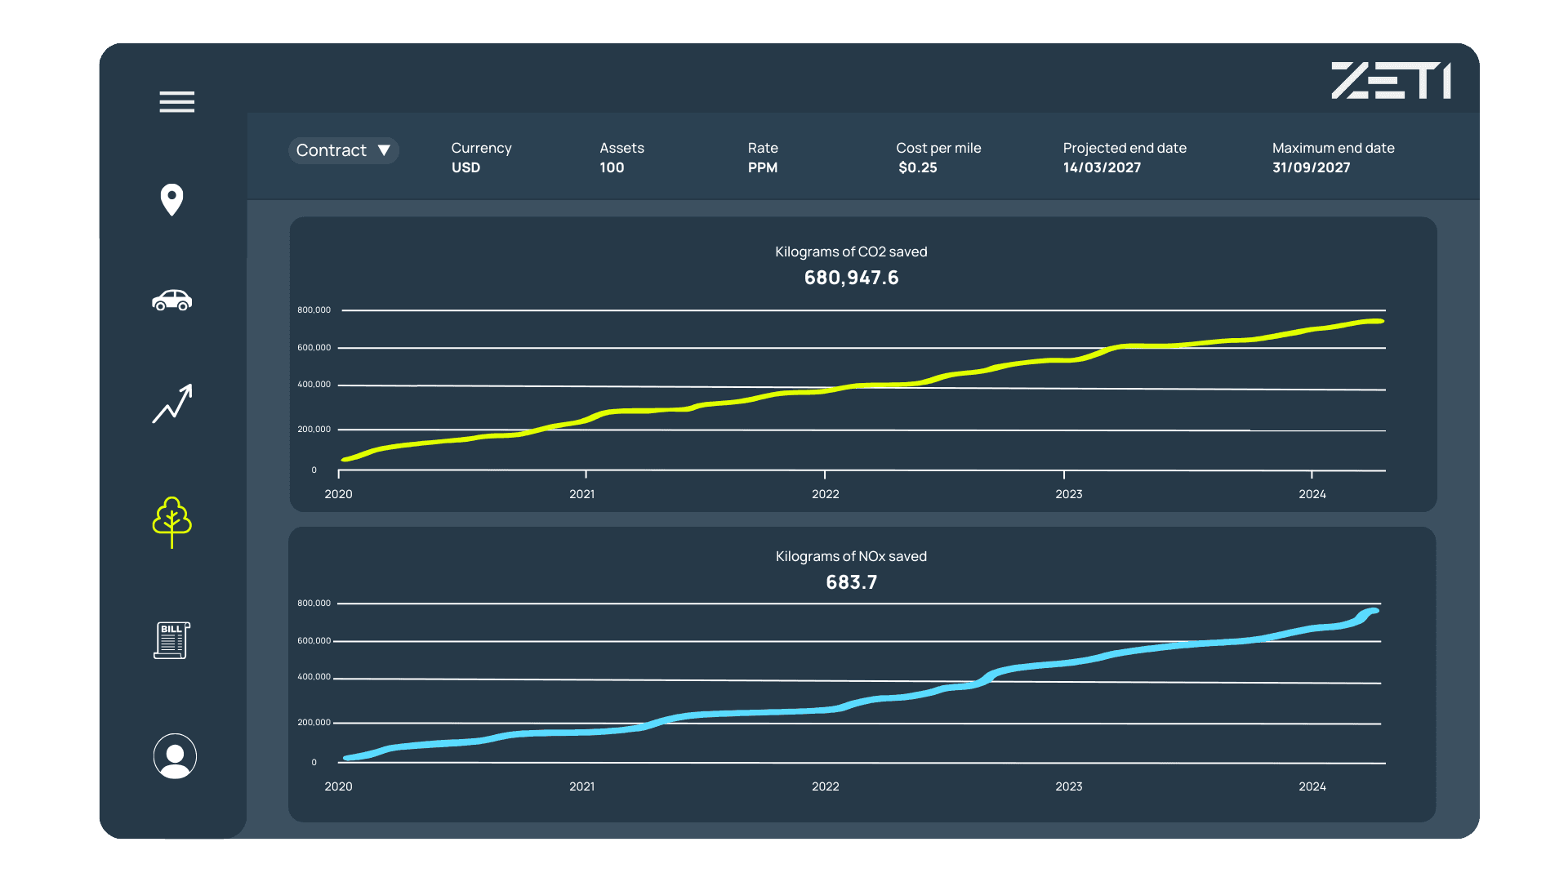This screenshot has height=882, width=1568.
Task: Open the user profile avatar icon
Action: click(x=175, y=756)
